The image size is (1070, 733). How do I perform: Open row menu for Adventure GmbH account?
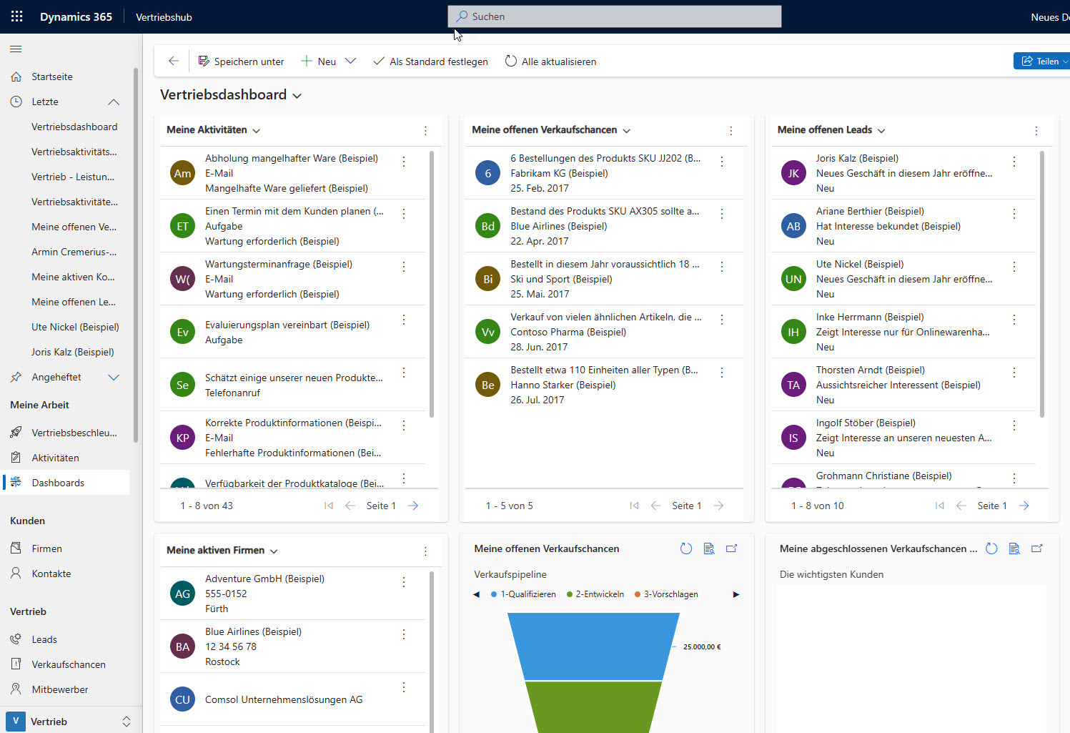pos(404,582)
